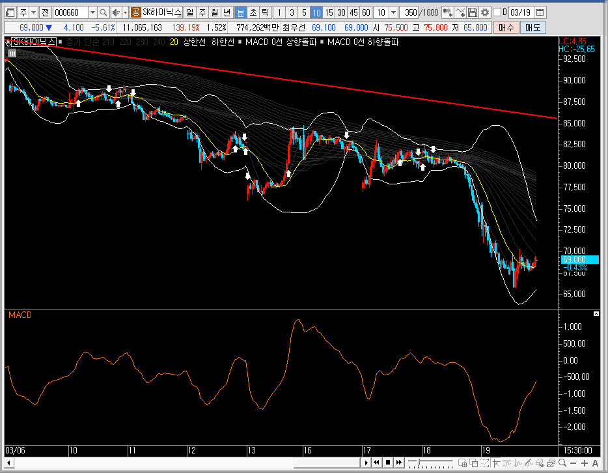Expand the speaker options dropdown arrow
The image size is (608, 473).
(x=125, y=13)
